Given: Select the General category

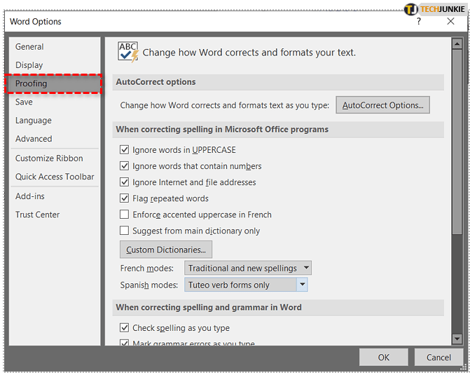Looking at the screenshot, I should 29,47.
